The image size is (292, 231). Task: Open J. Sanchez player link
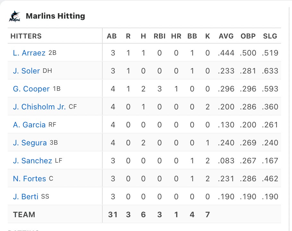click(x=32, y=161)
